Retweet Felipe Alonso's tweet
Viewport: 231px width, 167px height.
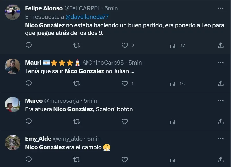(x=77, y=46)
